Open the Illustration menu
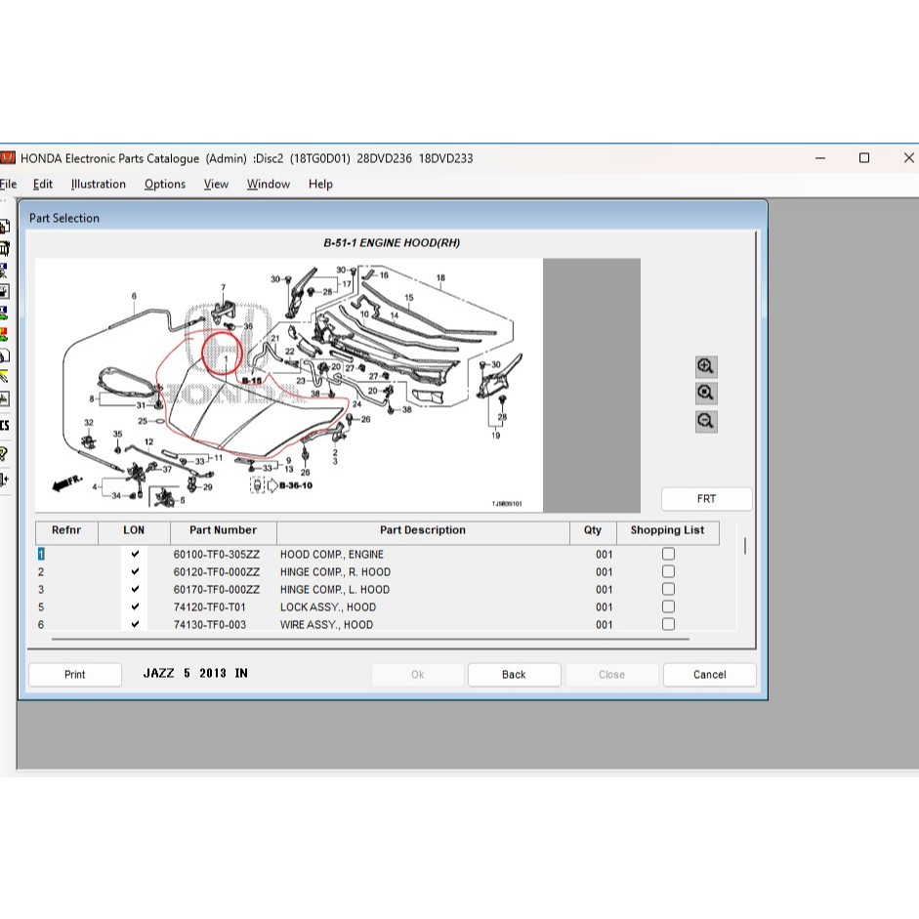Viewport: 919px width, 919px height. click(99, 184)
